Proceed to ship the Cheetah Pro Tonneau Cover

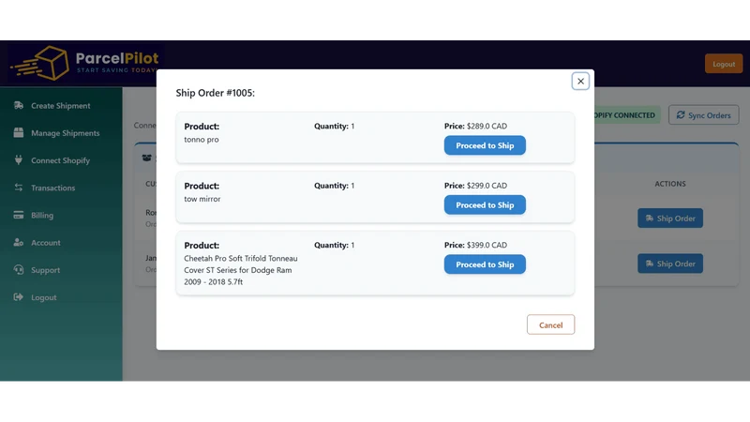485,264
